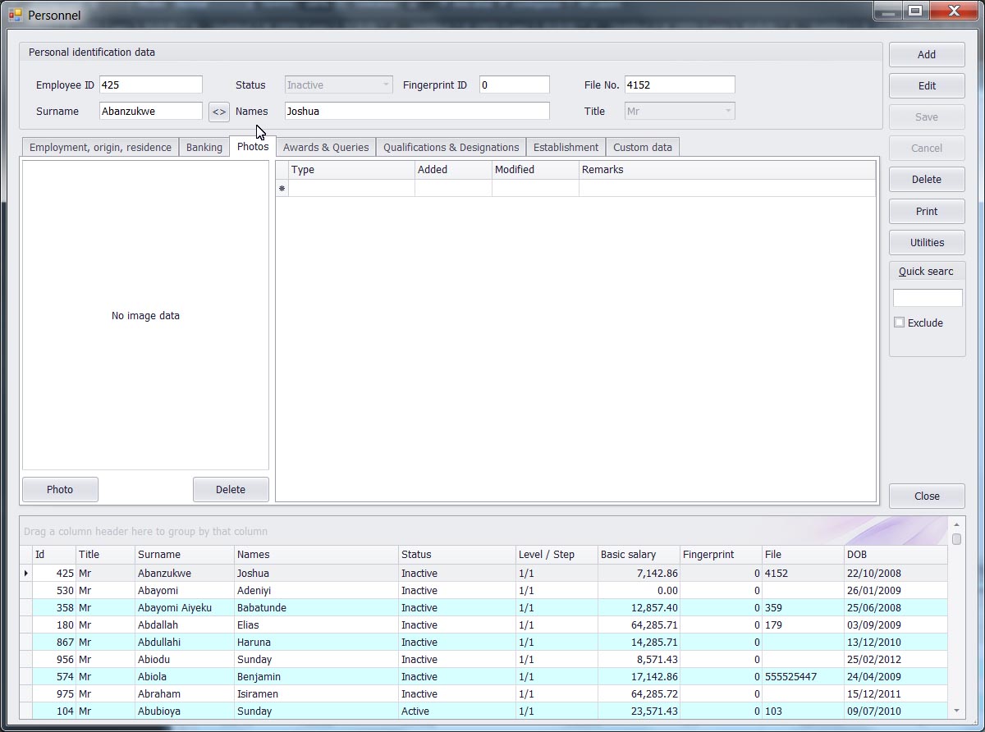
Task: Click the Personnel window title icon
Action: (15, 15)
